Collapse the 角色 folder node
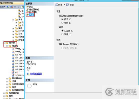This screenshot has width=139, height=99. click(x=13, y=19)
